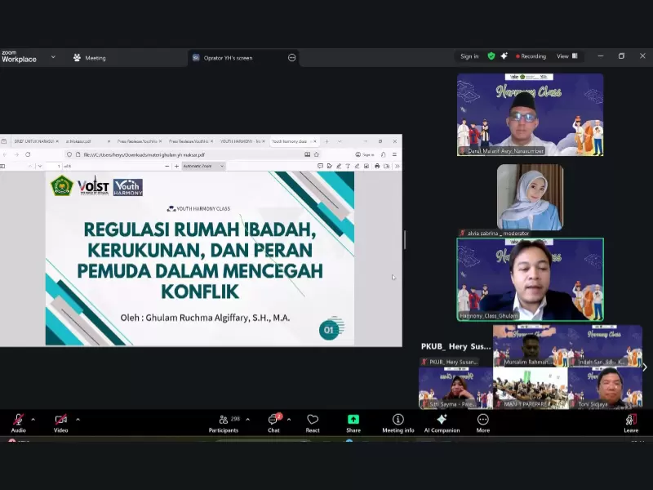
Task: Open the Chat panel
Action: click(273, 420)
